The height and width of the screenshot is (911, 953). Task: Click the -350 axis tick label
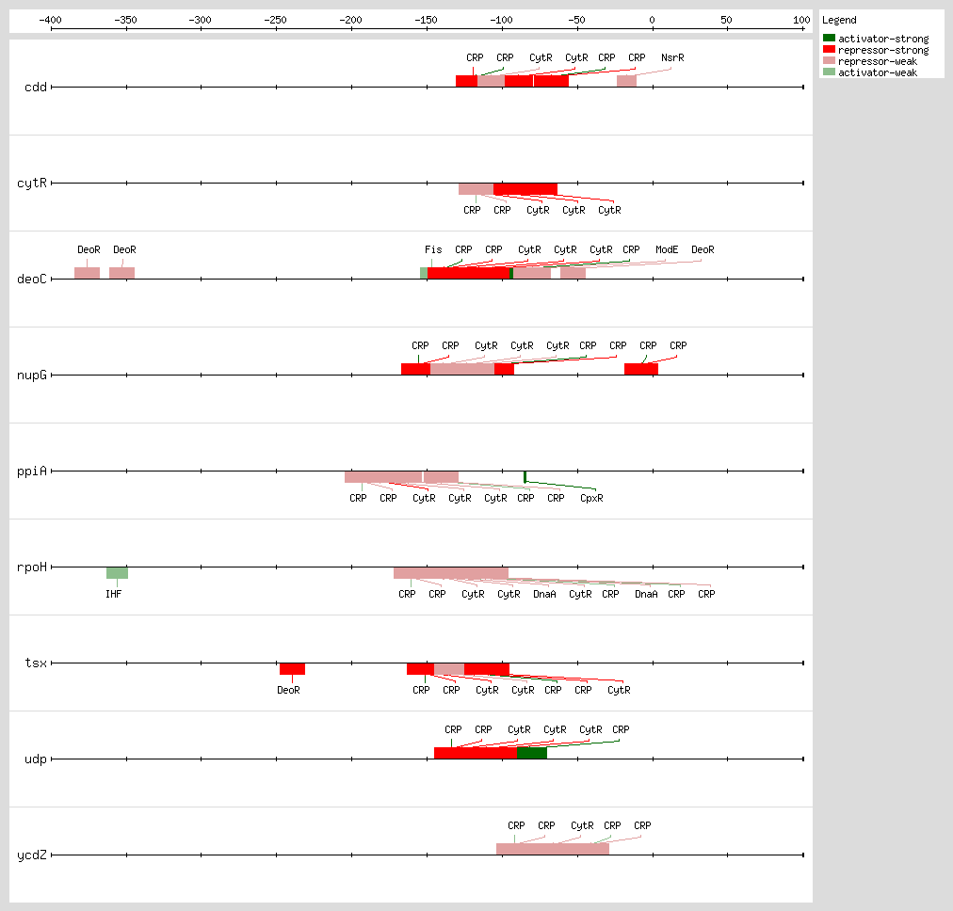click(125, 20)
